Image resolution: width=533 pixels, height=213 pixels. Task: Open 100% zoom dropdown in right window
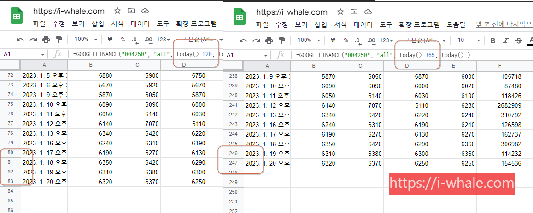pyautogui.click(x=309, y=40)
